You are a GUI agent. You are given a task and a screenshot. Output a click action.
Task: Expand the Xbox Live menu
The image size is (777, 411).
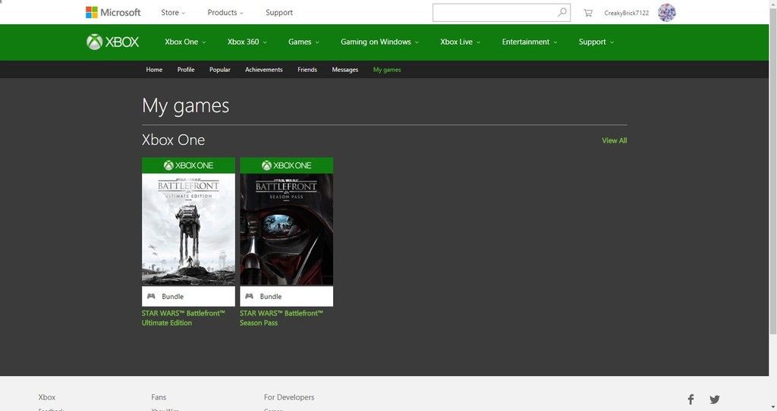(x=461, y=42)
